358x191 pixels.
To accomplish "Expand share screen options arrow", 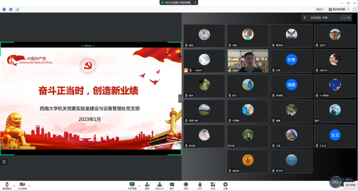I will [x=139, y=186].
